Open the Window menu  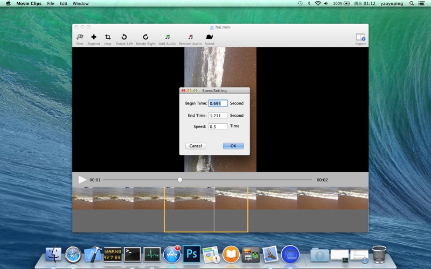80,4
